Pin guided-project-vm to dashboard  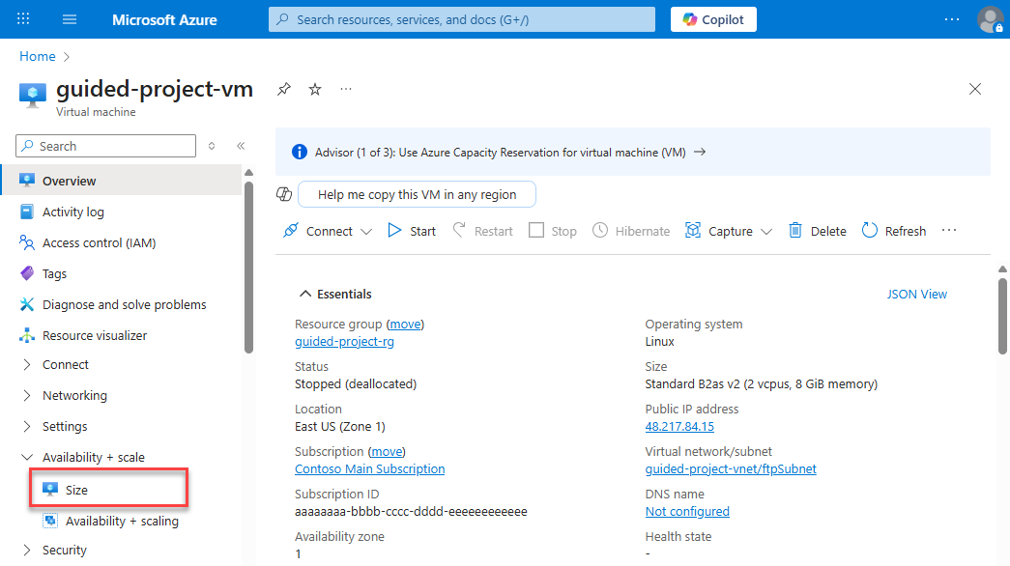tap(284, 89)
